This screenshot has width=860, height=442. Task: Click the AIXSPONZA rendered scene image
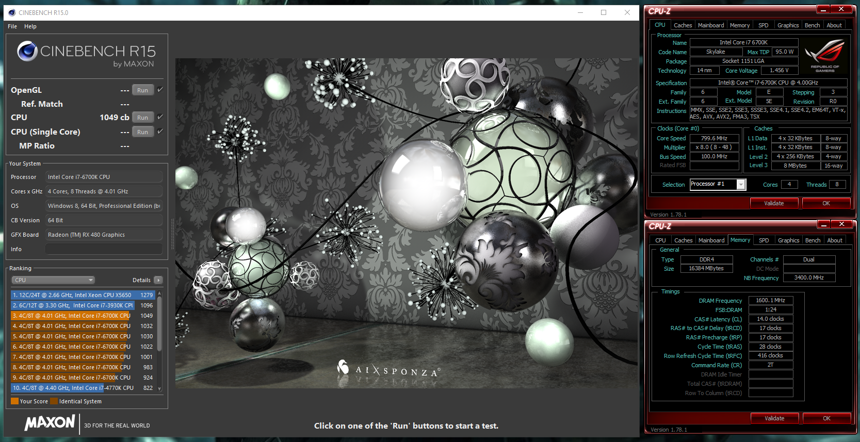pos(407,223)
